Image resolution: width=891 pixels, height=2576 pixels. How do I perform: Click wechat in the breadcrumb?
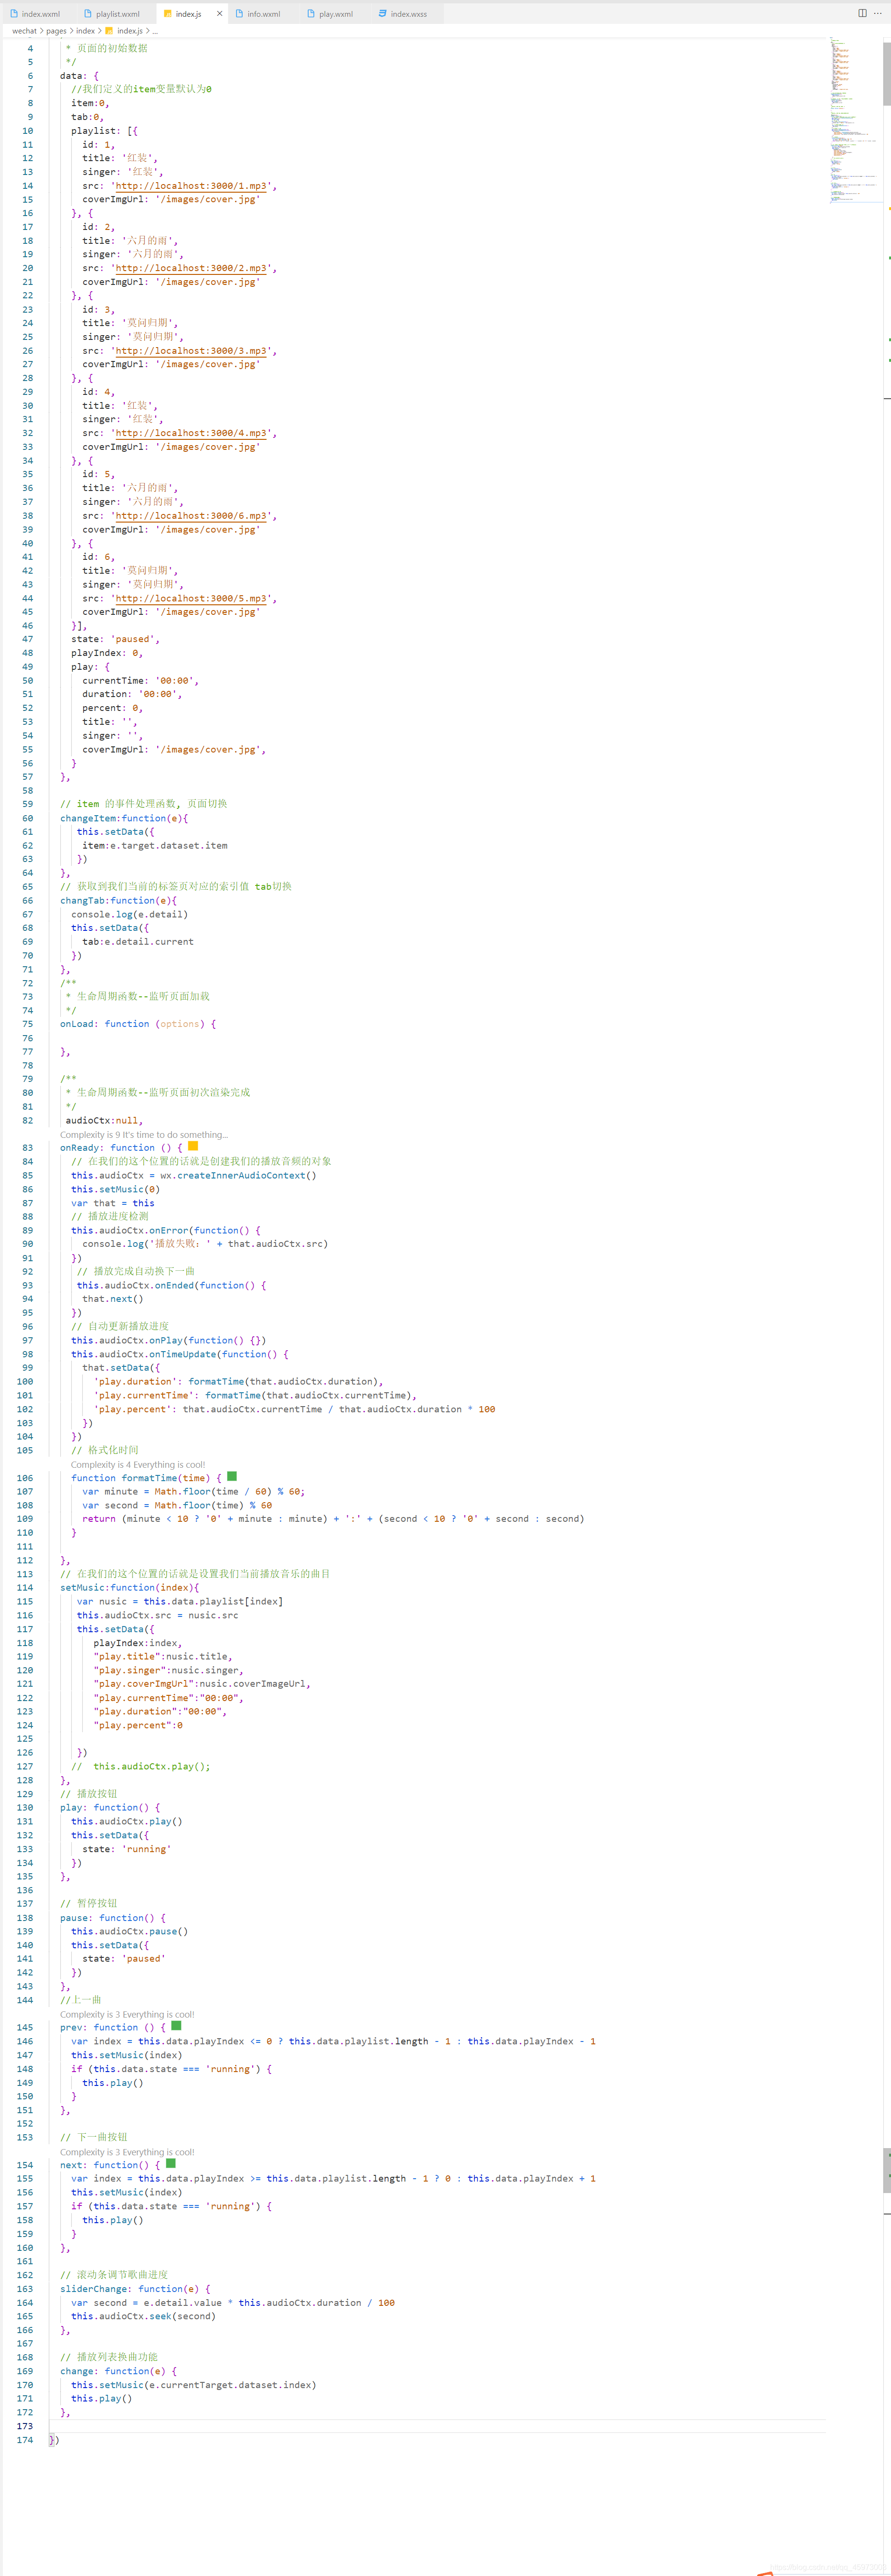pyautogui.click(x=24, y=31)
